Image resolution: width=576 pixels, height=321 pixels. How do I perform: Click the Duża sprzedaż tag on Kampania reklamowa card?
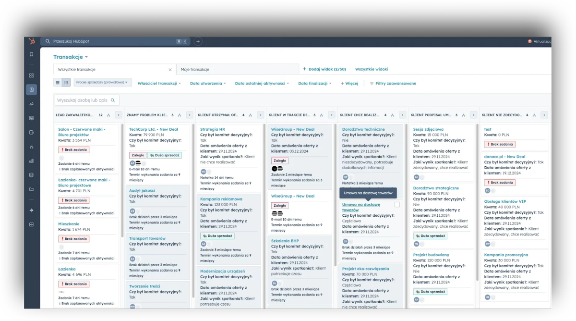217,236
